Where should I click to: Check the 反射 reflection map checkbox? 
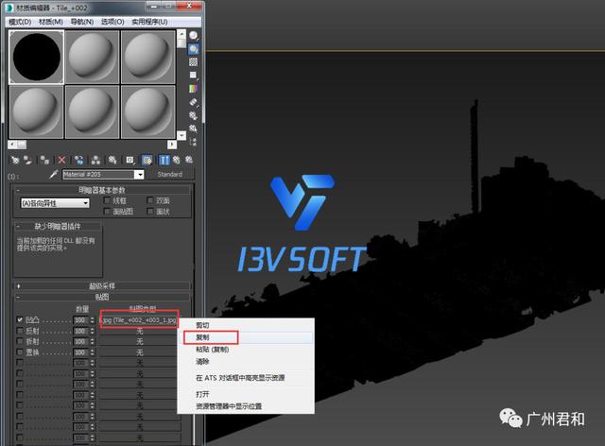(x=20, y=331)
